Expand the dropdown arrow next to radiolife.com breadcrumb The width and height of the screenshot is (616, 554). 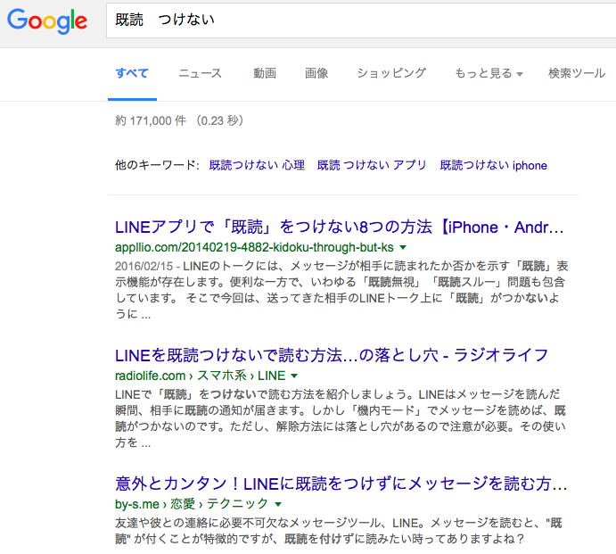[294, 376]
